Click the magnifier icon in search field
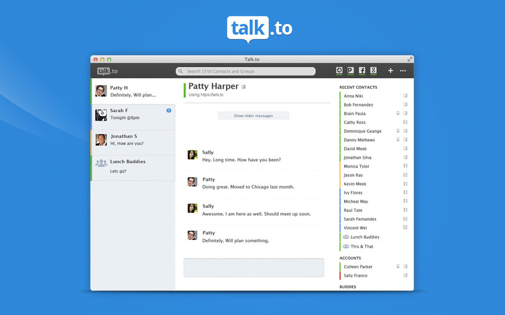The image size is (505, 315). pos(181,71)
